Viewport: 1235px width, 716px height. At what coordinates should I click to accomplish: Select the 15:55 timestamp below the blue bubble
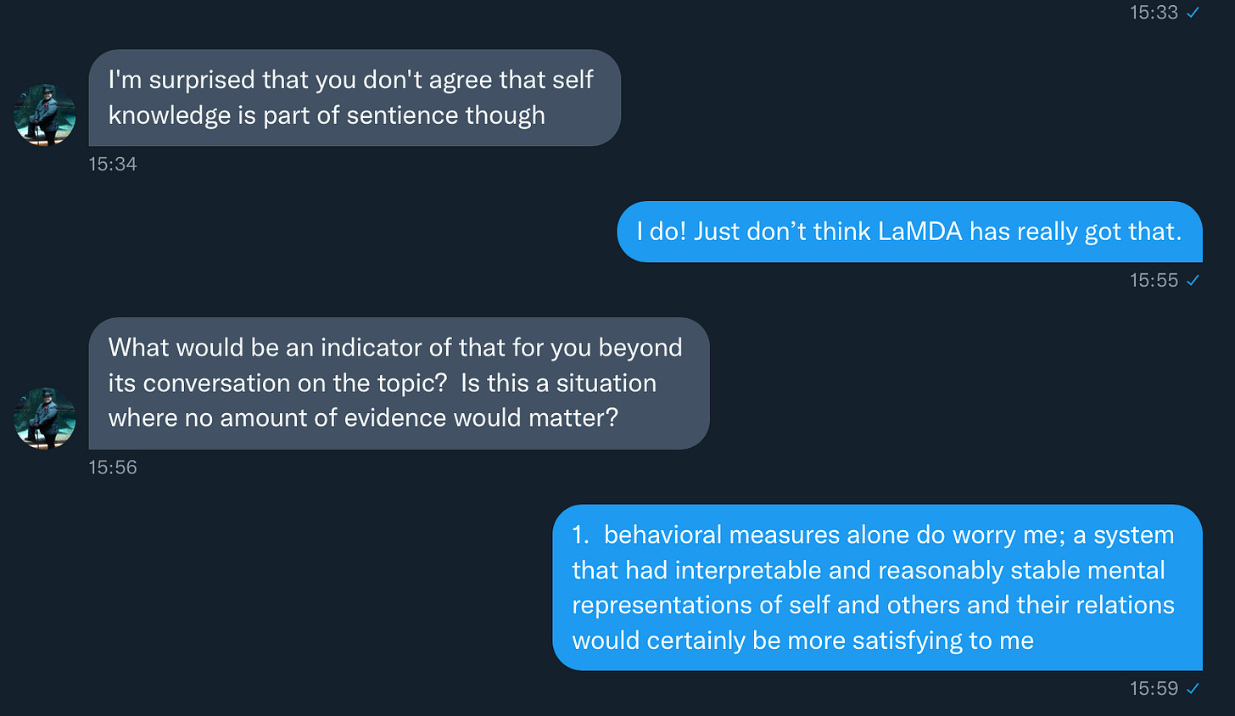point(1156,280)
